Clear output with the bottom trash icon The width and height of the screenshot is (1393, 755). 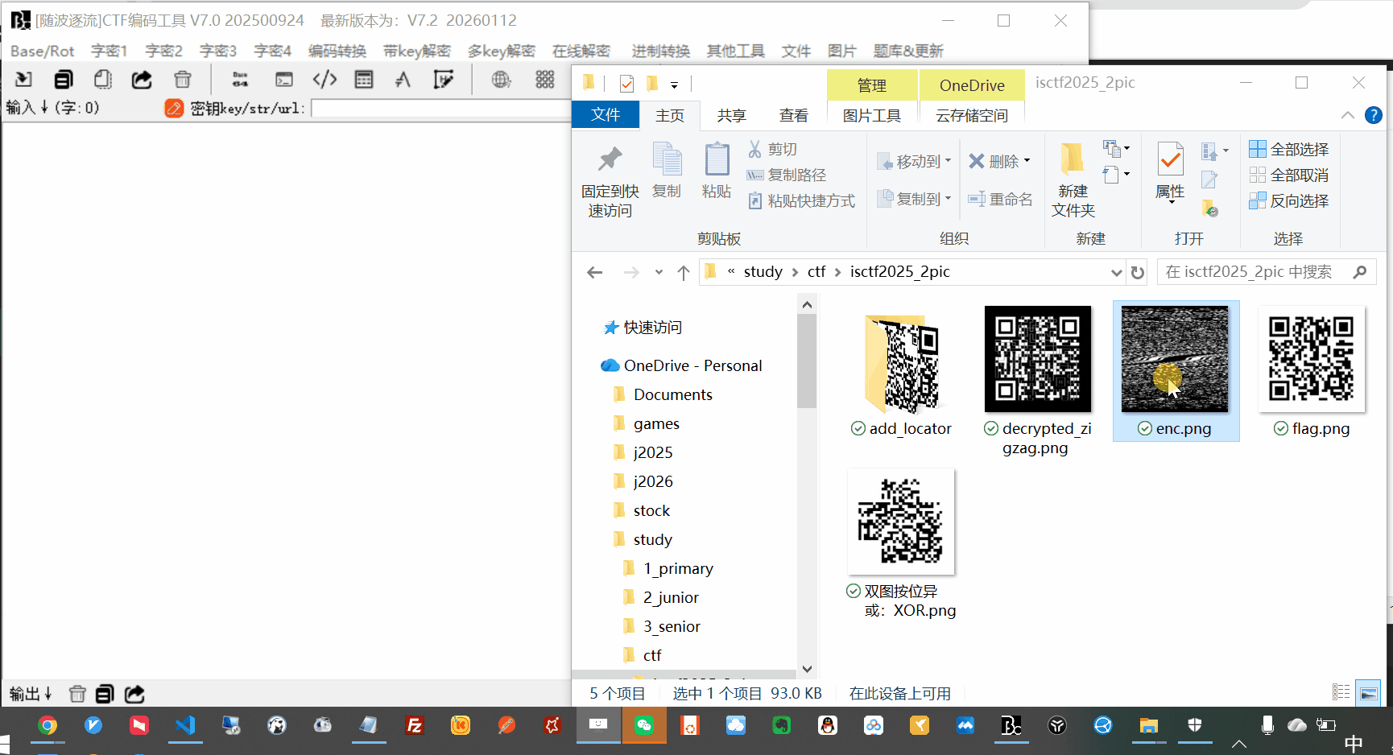coord(77,694)
